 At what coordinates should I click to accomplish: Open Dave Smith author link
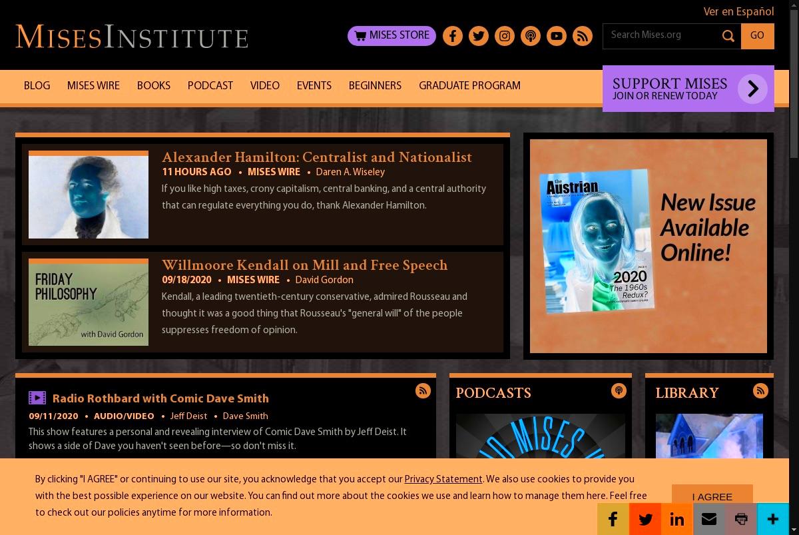pyautogui.click(x=245, y=416)
